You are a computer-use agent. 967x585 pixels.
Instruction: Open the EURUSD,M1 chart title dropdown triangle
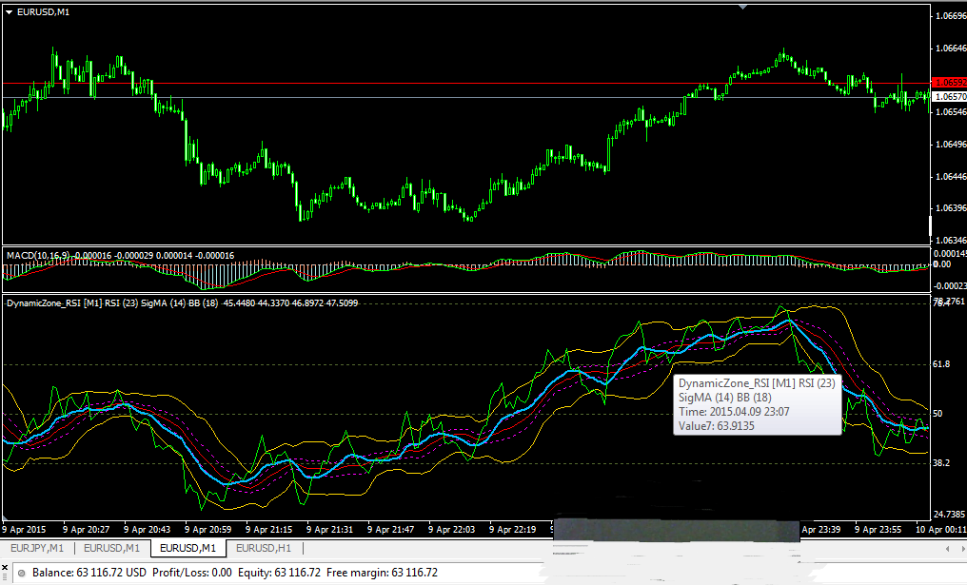pos(10,12)
